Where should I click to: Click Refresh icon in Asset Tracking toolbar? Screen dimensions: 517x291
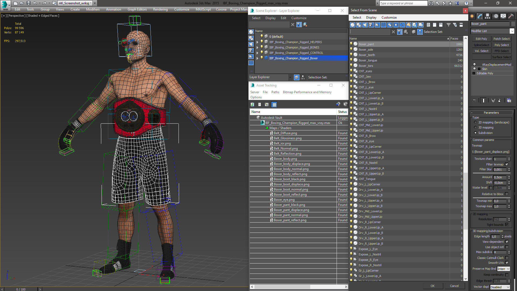pyautogui.click(x=252, y=105)
